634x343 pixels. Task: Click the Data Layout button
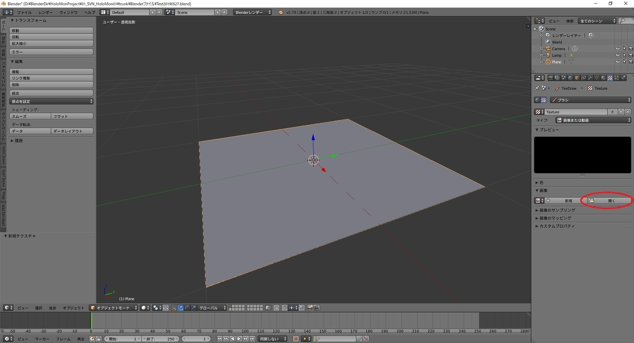72,131
